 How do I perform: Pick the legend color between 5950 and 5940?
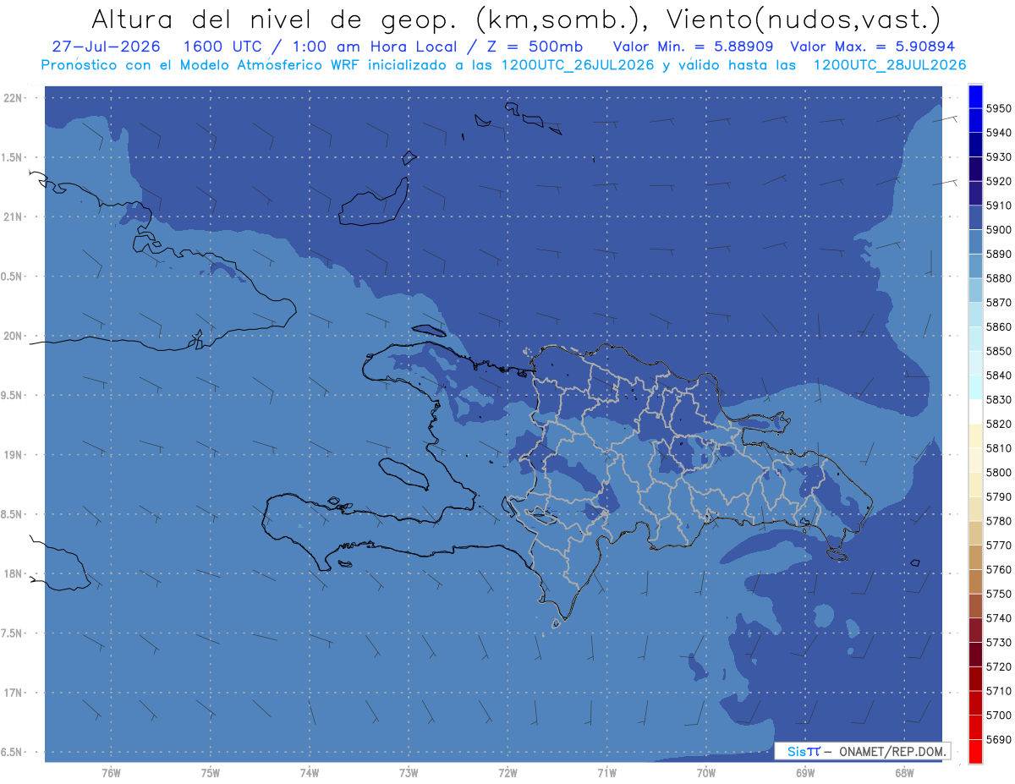coord(975,120)
